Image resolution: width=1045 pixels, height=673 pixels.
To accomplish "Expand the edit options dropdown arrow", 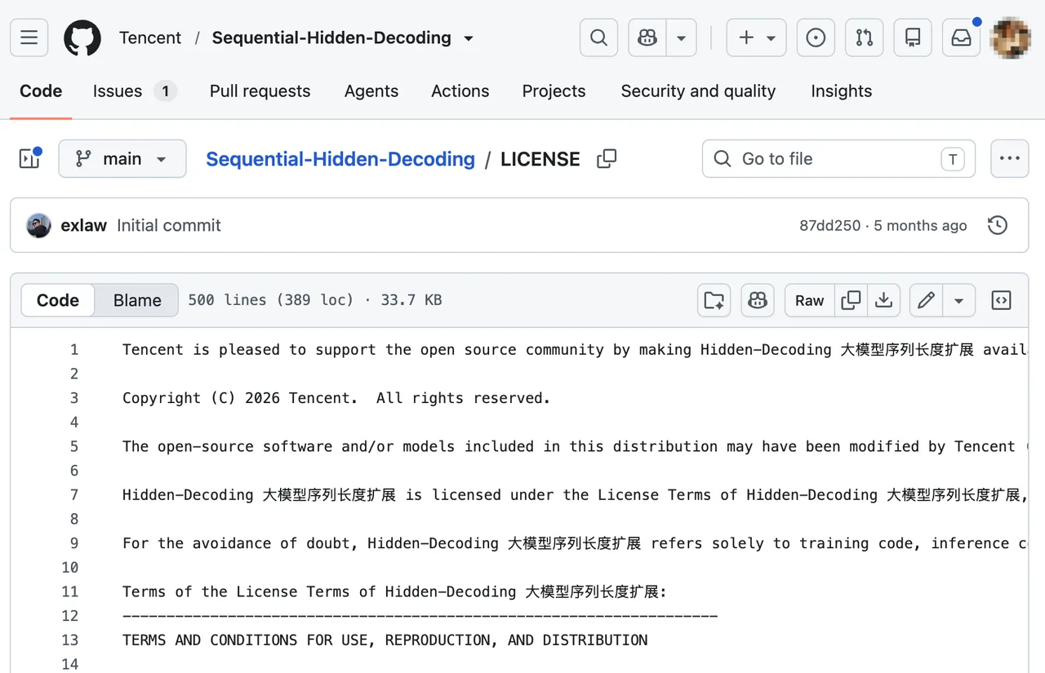I will click(x=959, y=300).
